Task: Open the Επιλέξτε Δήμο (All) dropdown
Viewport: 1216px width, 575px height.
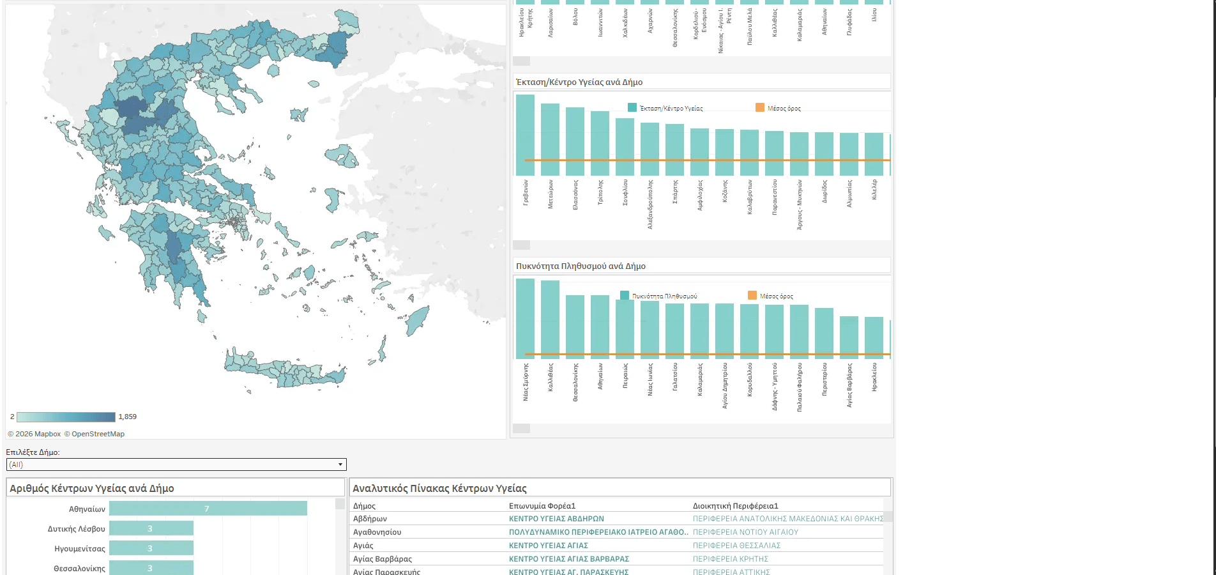Action: point(176,464)
